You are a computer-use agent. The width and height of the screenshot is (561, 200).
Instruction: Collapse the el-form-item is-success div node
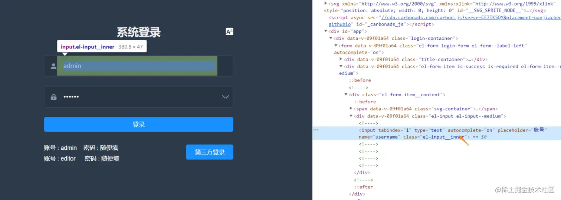coord(341,67)
